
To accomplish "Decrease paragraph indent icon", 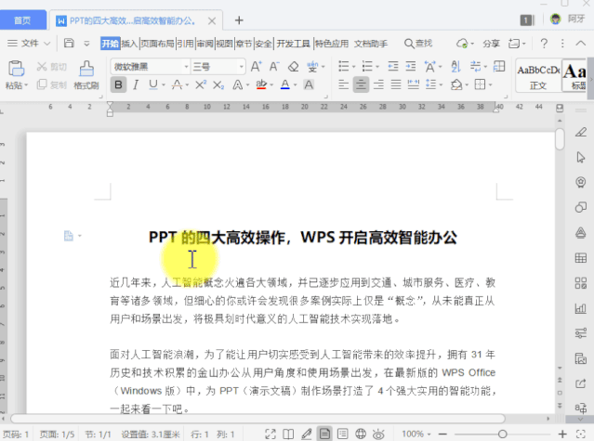I will tap(393, 67).
